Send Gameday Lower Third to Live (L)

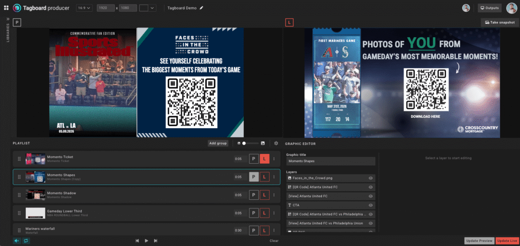tap(265, 213)
